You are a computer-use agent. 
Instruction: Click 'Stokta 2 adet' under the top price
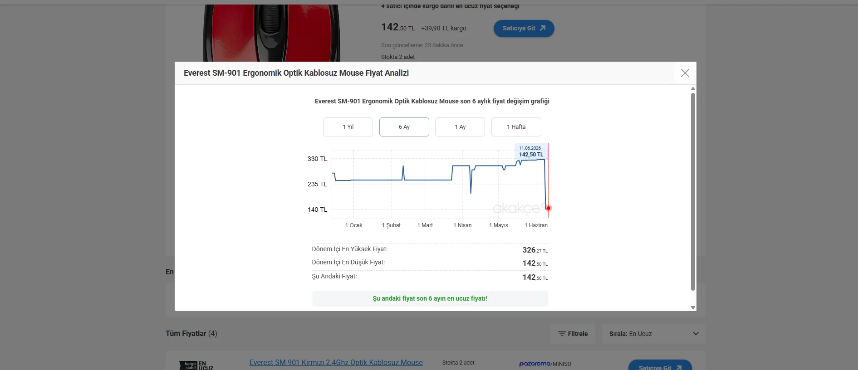(398, 57)
